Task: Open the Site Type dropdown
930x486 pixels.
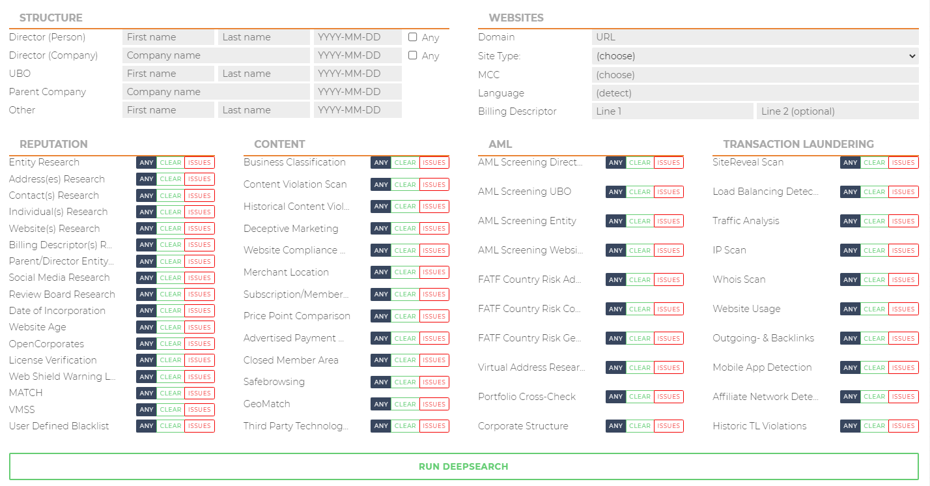Action: point(755,56)
